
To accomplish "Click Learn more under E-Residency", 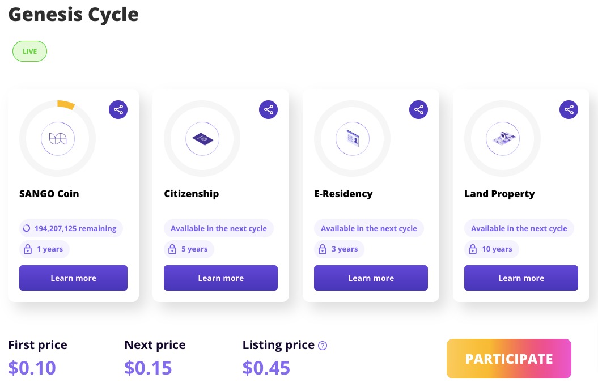I will coord(371,278).
